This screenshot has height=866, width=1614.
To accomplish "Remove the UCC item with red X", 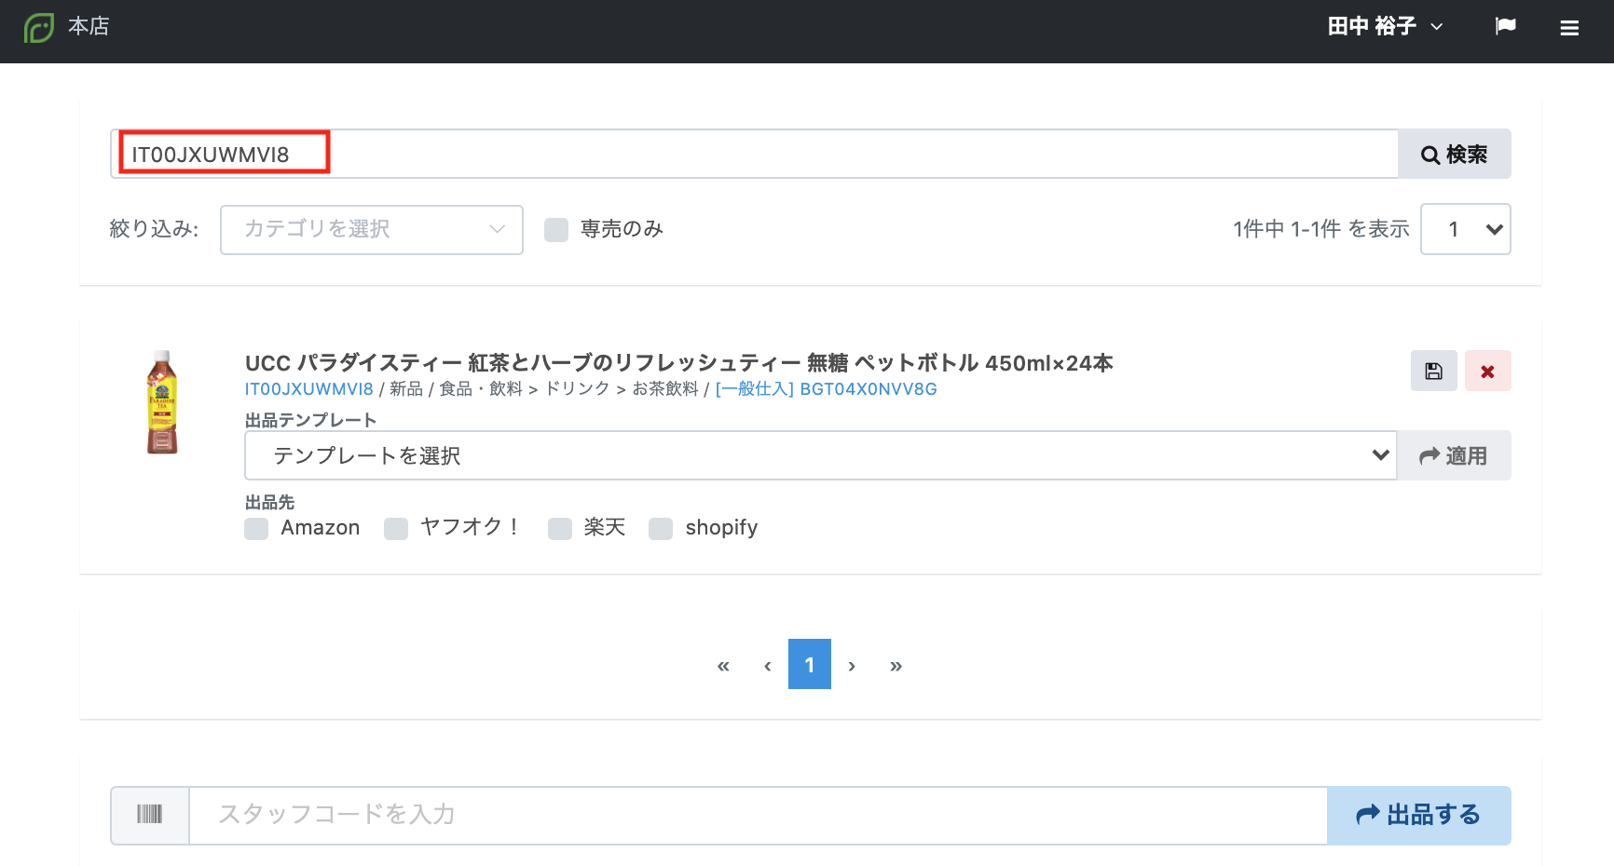I will (1488, 371).
